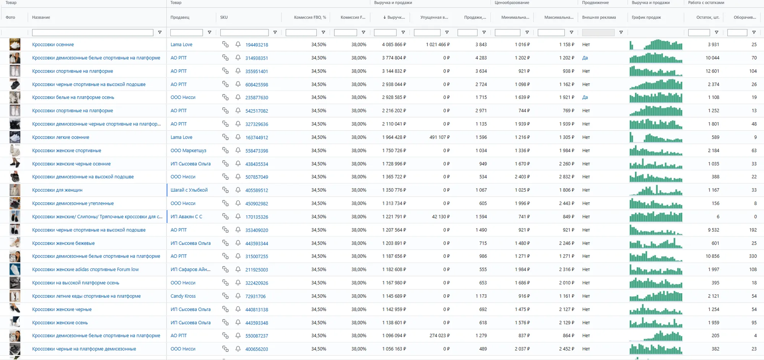Click bell icon for SKU 314938351
764x360 pixels.
point(238,58)
